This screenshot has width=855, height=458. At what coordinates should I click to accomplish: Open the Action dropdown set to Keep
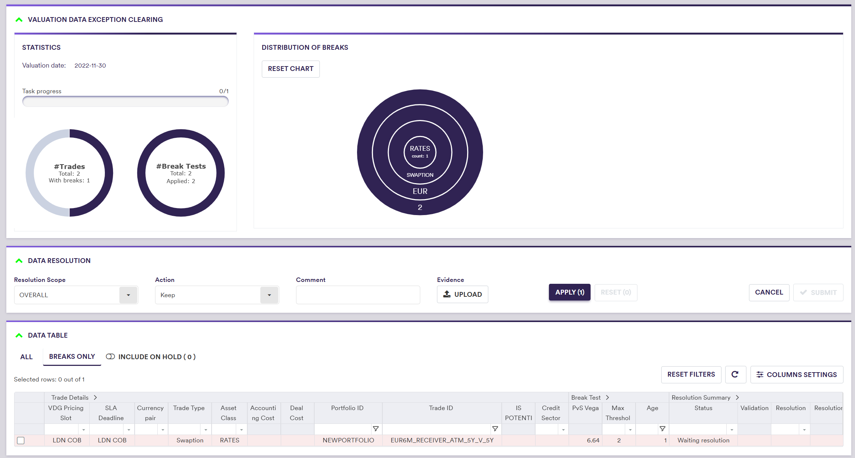tap(269, 295)
